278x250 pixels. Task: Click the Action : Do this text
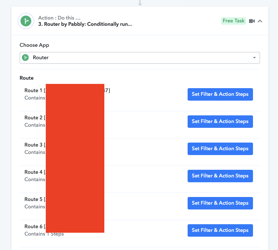click(59, 18)
